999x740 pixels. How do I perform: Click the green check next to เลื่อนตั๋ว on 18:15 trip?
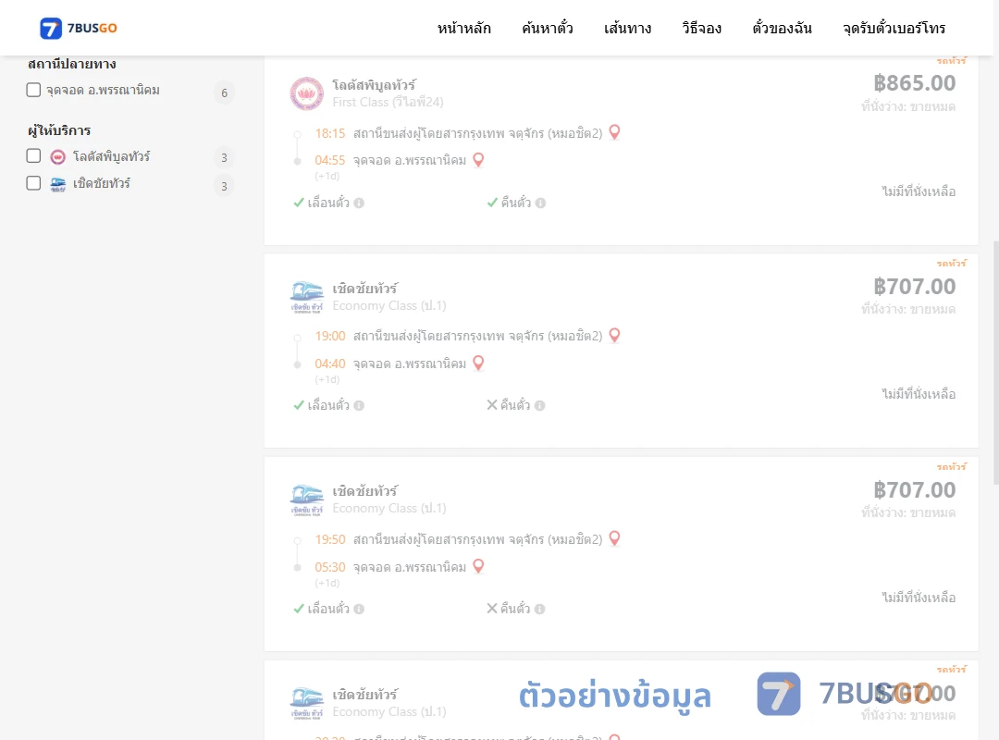(x=299, y=203)
